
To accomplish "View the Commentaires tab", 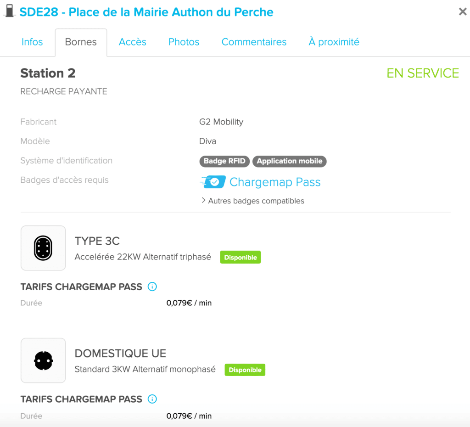I will coord(254,42).
